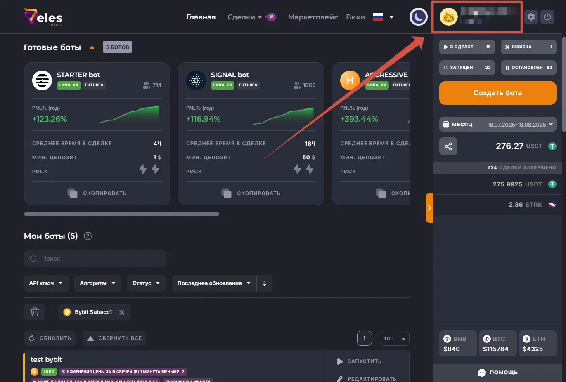Screen dimensions: 566x382
Task: Expand the API ключ filter dropdown
Action: [x=45, y=283]
